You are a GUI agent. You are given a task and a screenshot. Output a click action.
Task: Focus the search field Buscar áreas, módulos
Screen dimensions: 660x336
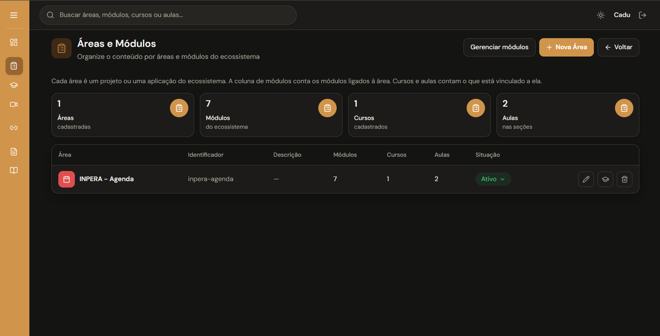tap(168, 15)
